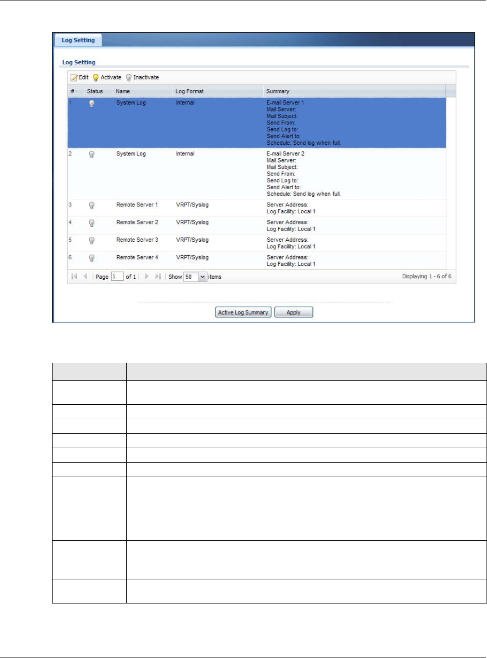487x658 pixels.
Task: Toggle status bulb for System Log row 1
Action: (x=92, y=103)
